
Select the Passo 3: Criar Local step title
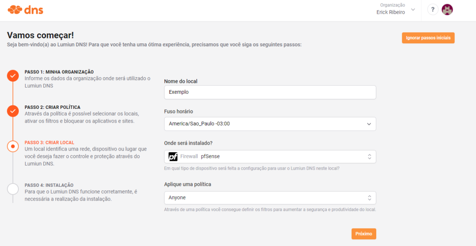tap(49, 143)
